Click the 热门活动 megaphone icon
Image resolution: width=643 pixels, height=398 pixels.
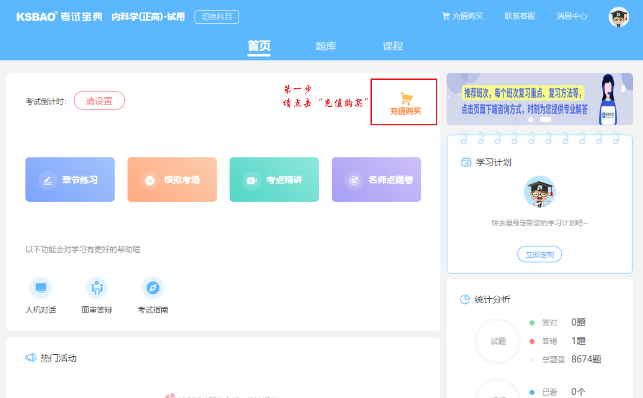click(x=31, y=358)
